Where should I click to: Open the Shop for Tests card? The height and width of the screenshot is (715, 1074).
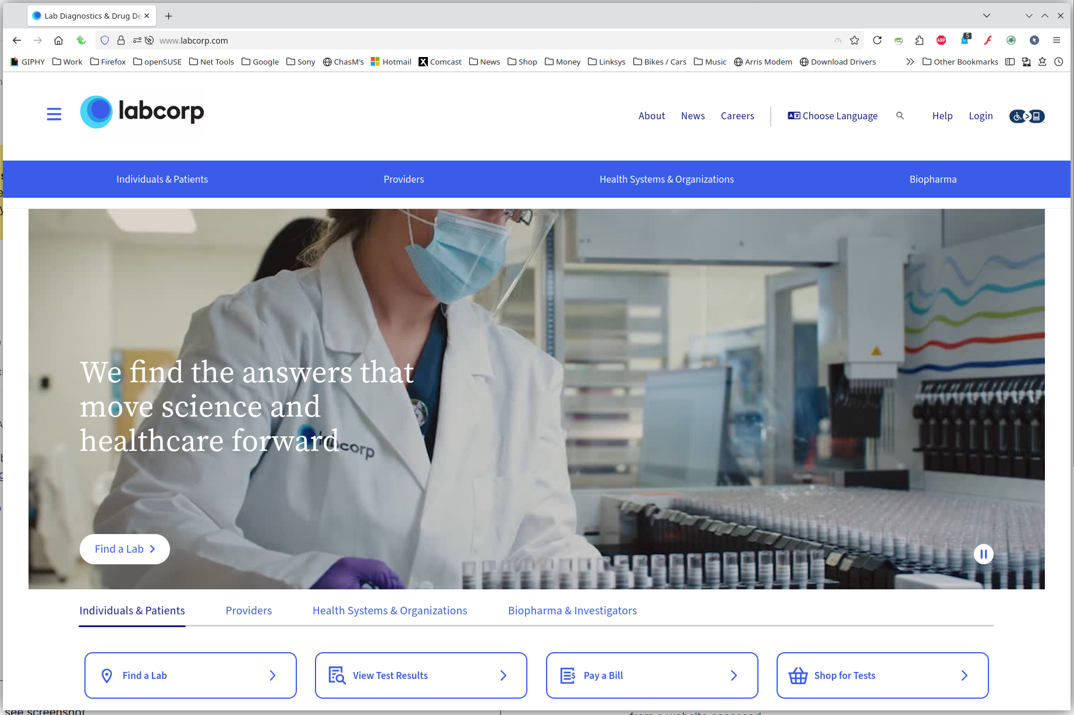(x=882, y=675)
